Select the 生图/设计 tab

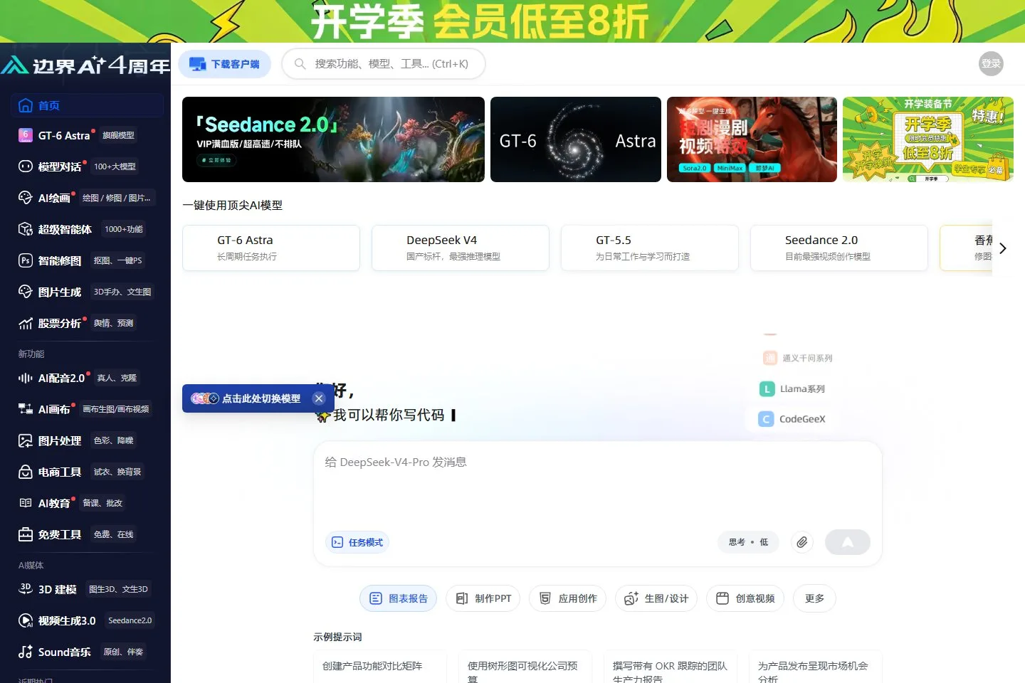[x=656, y=598]
